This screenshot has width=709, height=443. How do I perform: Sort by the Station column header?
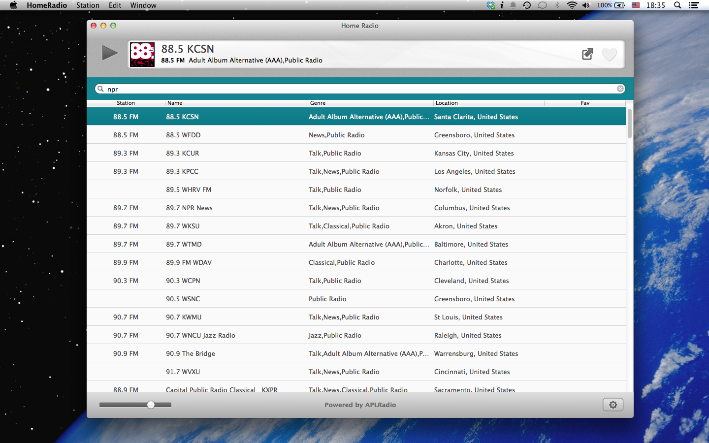(x=126, y=103)
